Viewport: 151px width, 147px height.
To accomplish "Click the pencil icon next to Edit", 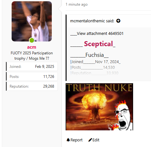I will coord(90,140).
